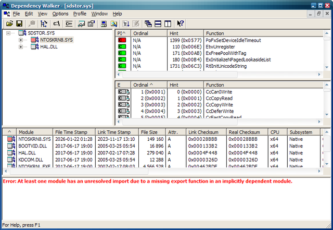
Task: Collapse the SDSTOR.SYS tree node
Action: click(x=8, y=33)
